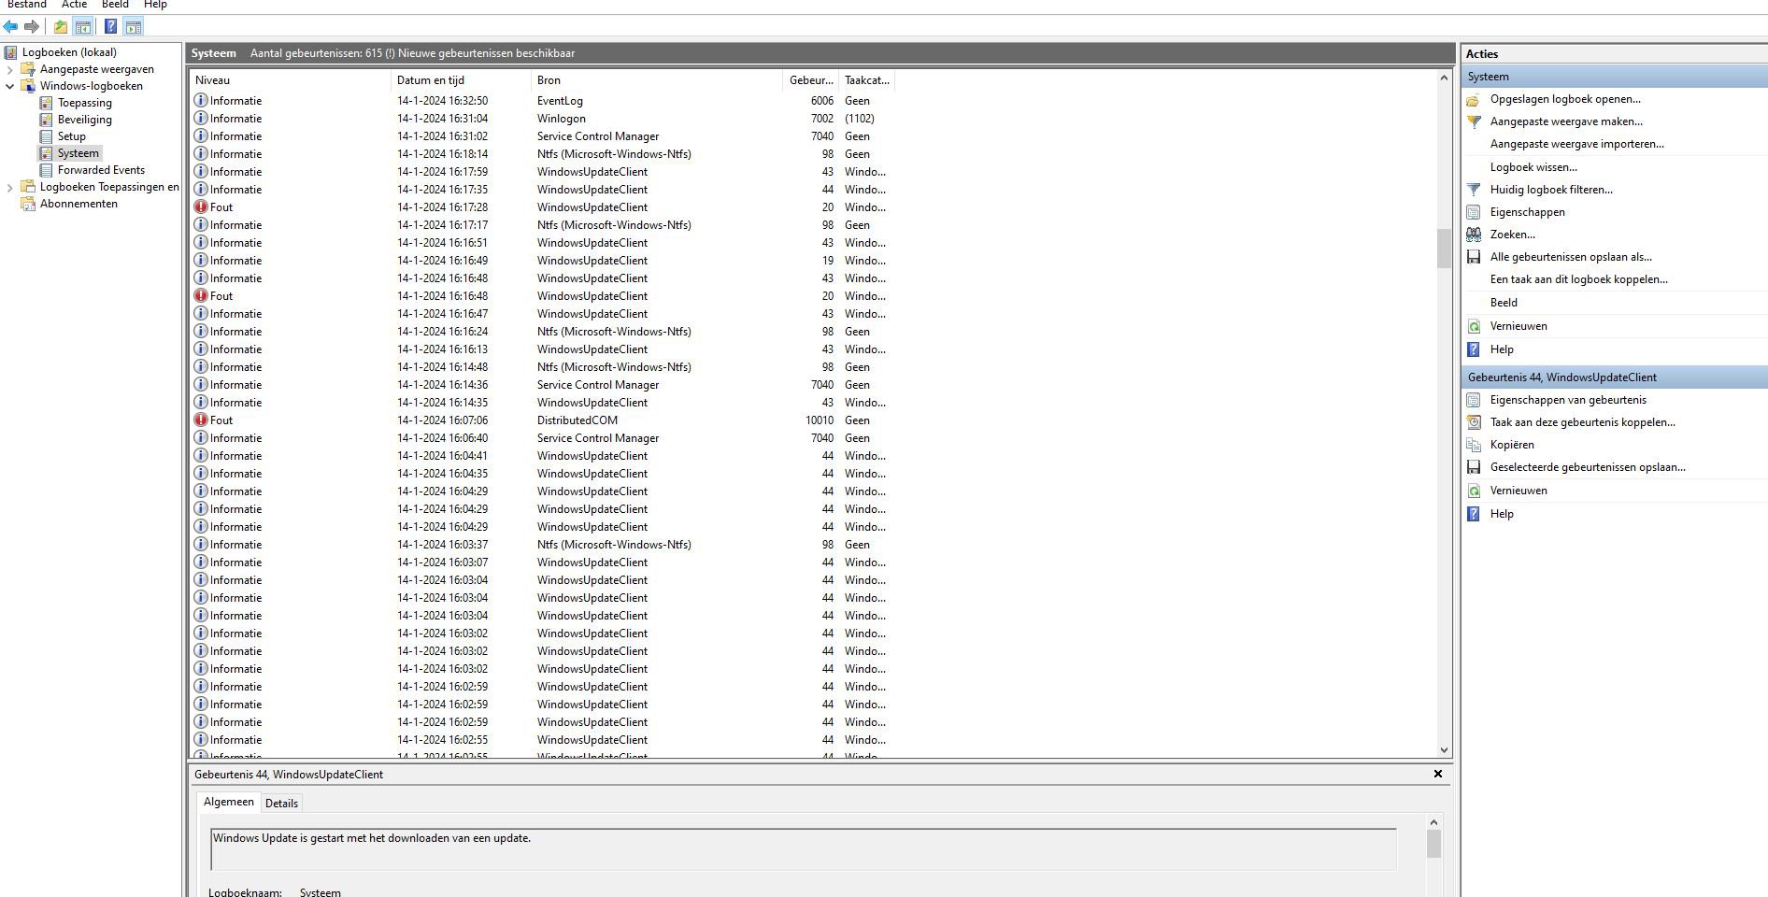1768x897 pixels.
Task: Click Logboek wissen in the actions pane
Action: pyautogui.click(x=1533, y=167)
